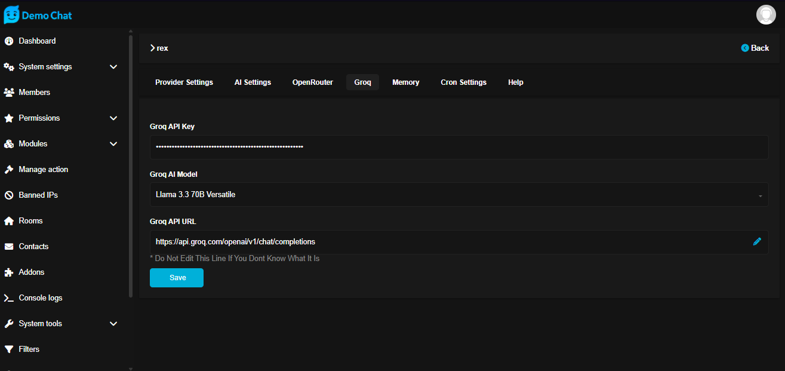Click the Banned IPs prohibition icon

point(9,195)
